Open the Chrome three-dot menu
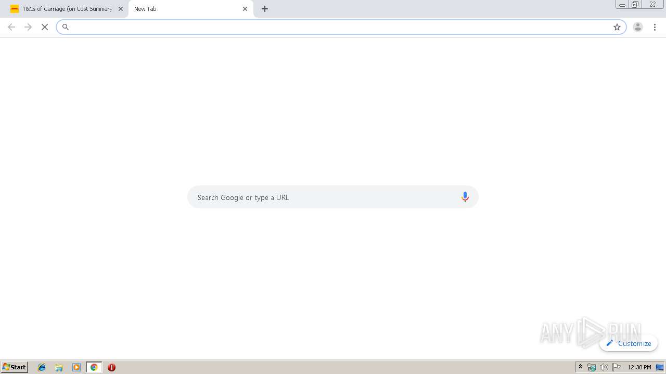Viewport: 666px width, 374px height. point(655,27)
